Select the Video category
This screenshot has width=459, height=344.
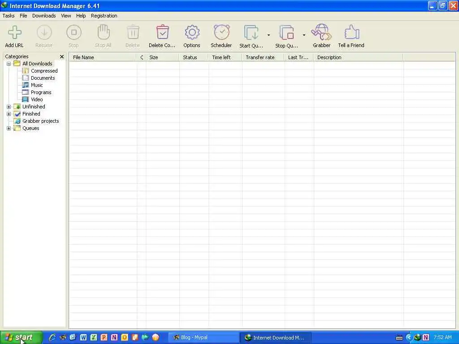(37, 99)
